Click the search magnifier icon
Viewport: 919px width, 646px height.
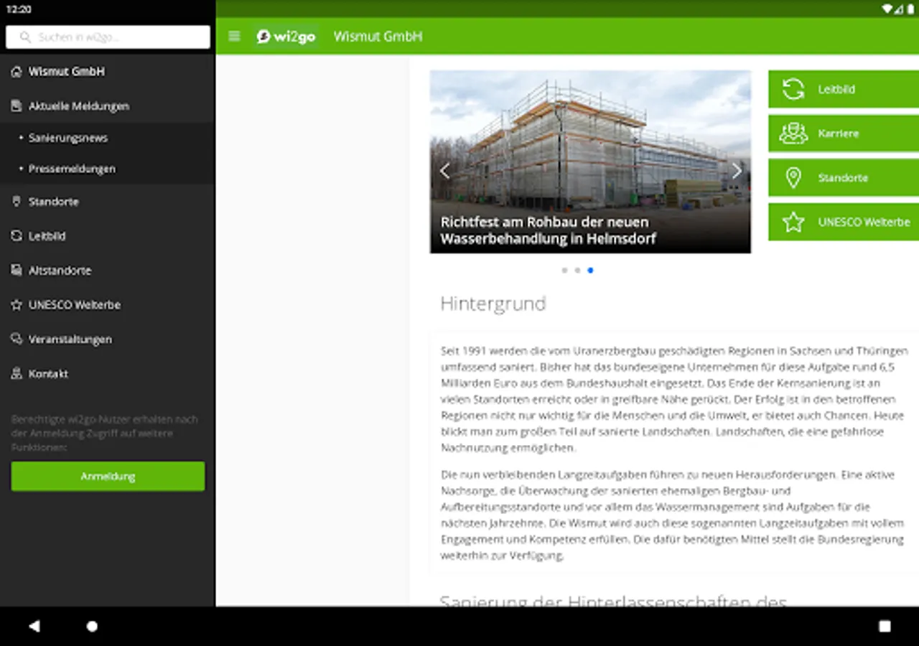[26, 37]
